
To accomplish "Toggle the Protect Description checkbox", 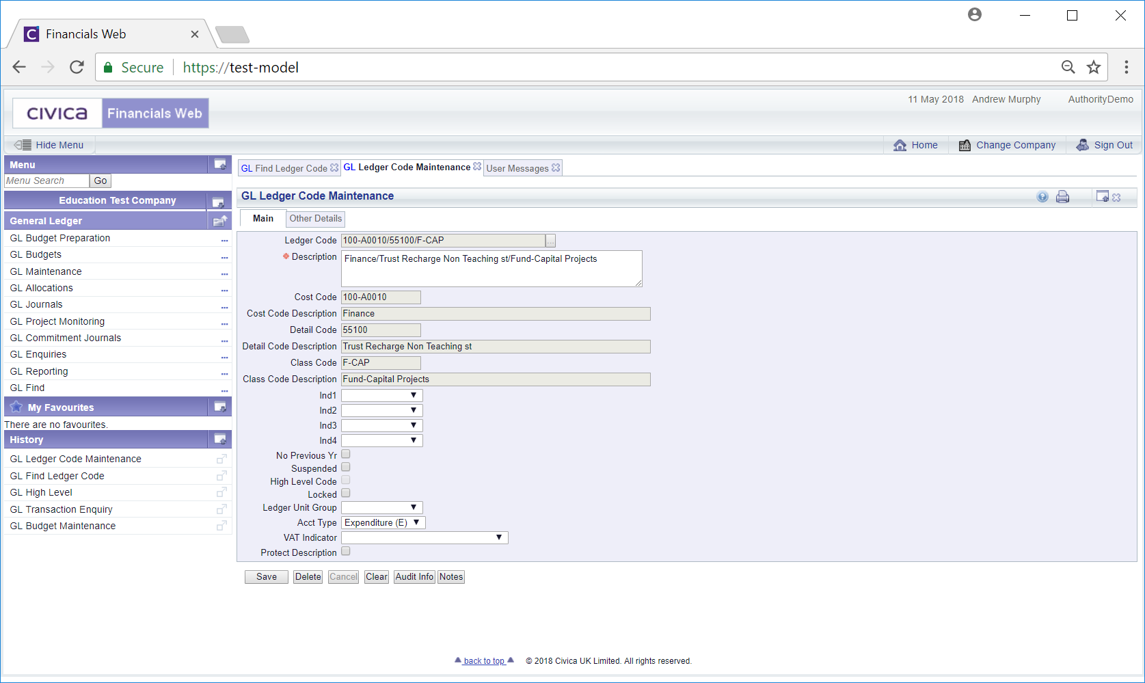I will (x=346, y=551).
